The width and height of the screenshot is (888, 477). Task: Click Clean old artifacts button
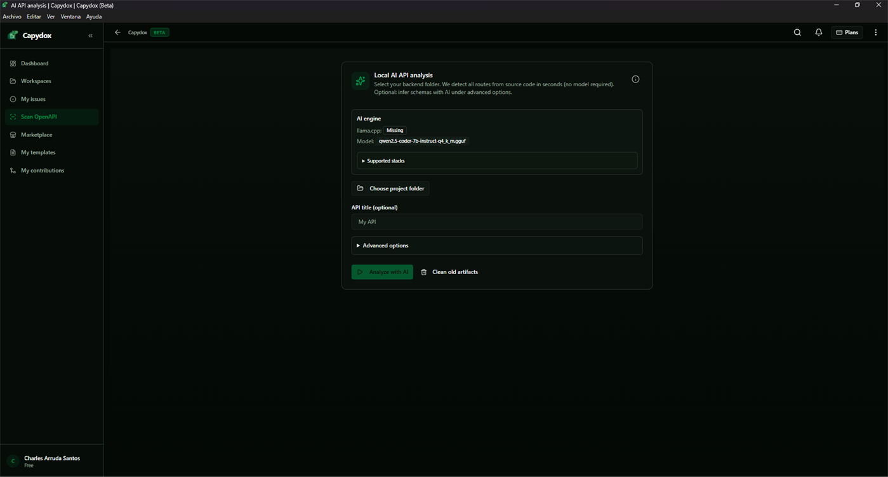[x=449, y=272]
